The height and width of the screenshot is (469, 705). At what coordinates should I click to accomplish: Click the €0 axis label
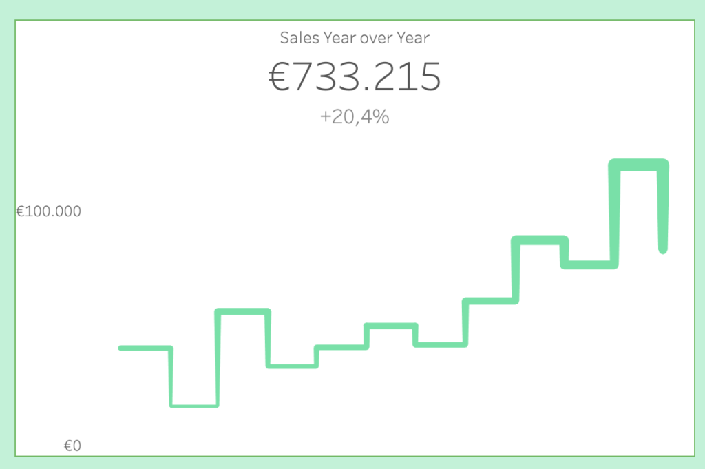click(x=72, y=446)
